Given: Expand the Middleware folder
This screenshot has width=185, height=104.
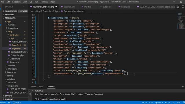Looking at the screenshot, I should pyautogui.click(x=8, y=59).
